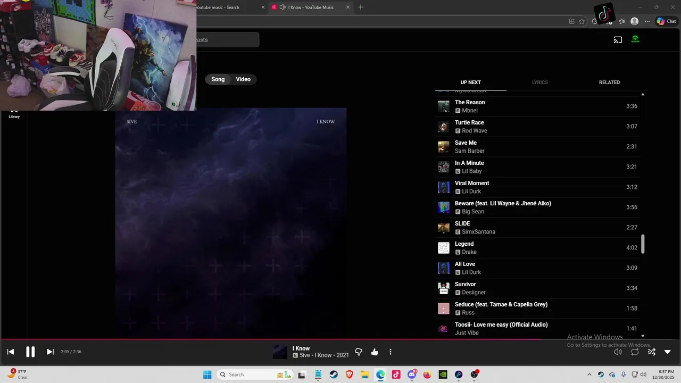
Task: Expand the system tray hidden icons chevron
Action: point(589,374)
